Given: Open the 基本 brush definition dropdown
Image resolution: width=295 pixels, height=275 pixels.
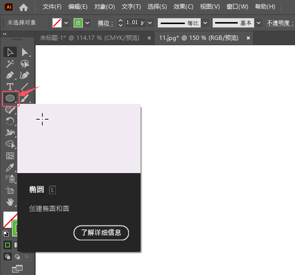Looking at the screenshot, I should coord(259,23).
